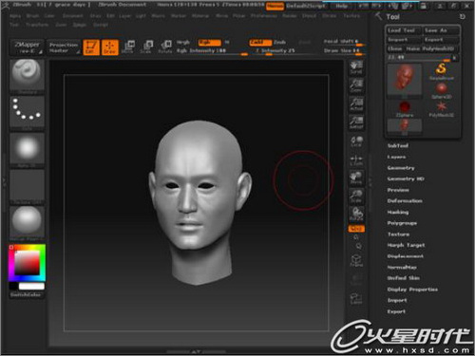Click the Lasso selection icon
The height and width of the screenshot is (356, 475).
pyautogui.click(x=356, y=299)
